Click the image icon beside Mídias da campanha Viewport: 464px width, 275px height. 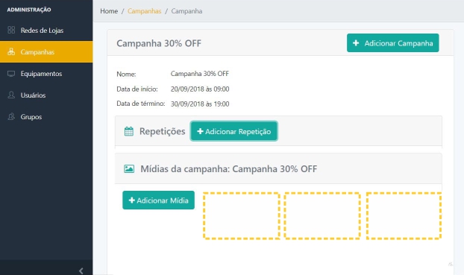click(x=129, y=169)
